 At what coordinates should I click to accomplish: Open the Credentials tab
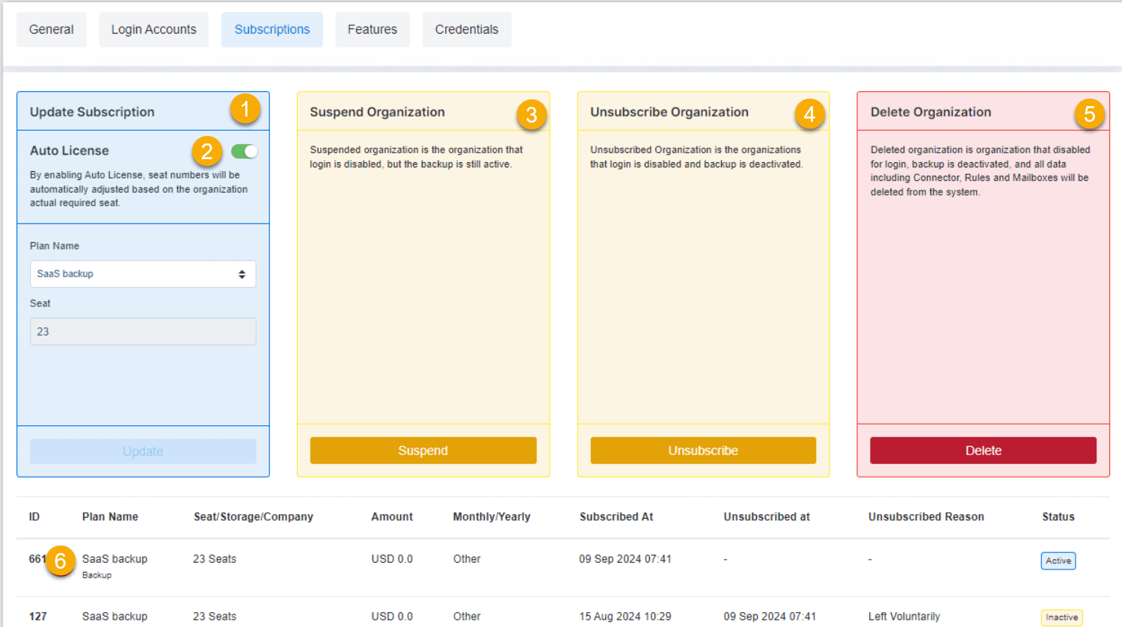(x=466, y=30)
